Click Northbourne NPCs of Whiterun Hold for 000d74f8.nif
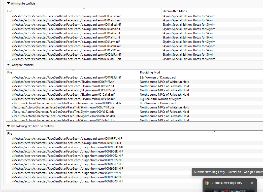The image size is (263, 192). coord(164,82)
